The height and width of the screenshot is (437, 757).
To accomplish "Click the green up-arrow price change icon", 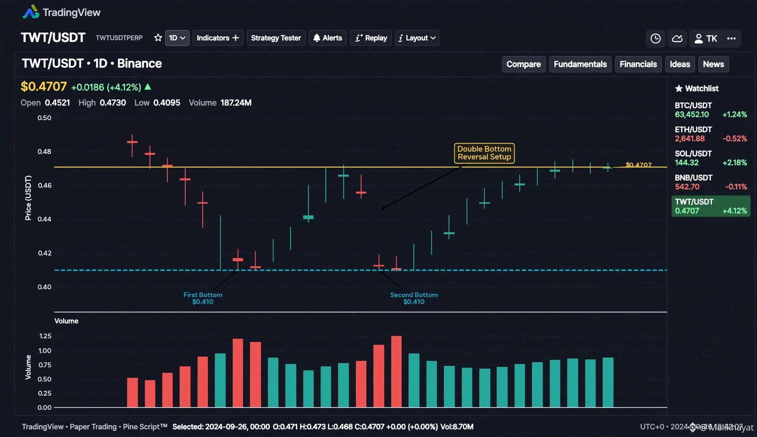I will 148,87.
